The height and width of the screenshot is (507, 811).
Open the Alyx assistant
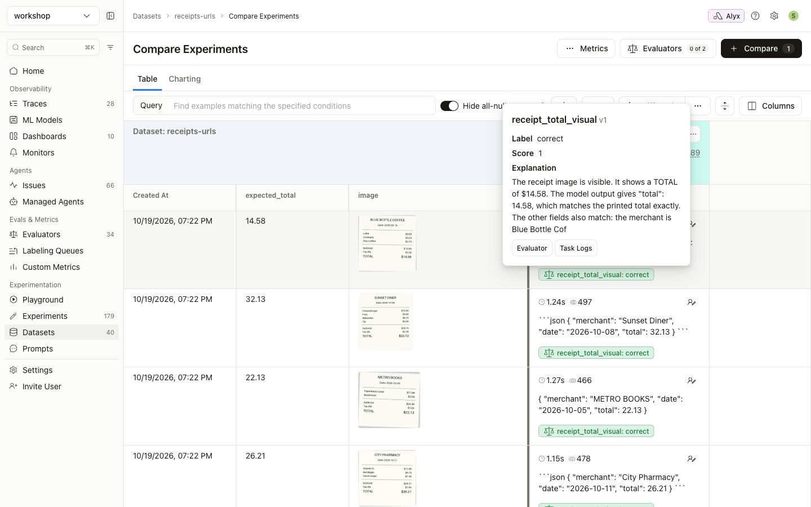click(x=726, y=16)
